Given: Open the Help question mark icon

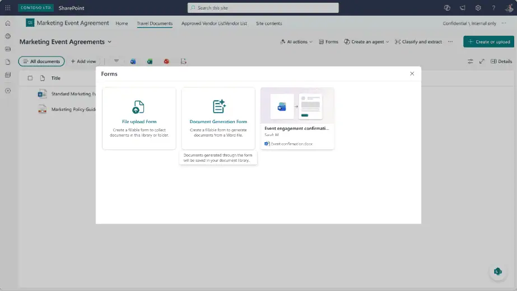Looking at the screenshot, I should click(493, 8).
